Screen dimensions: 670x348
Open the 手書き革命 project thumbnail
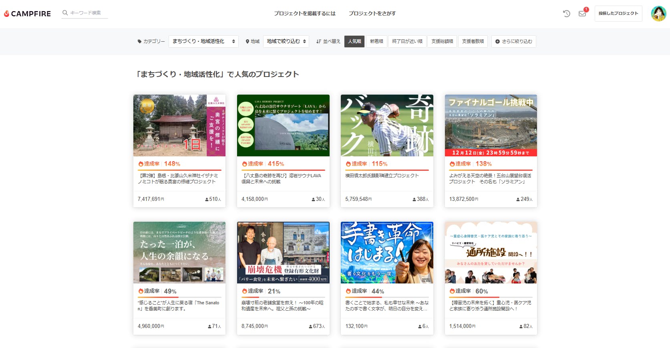(387, 253)
